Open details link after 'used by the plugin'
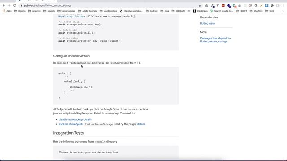This screenshot has width=287, height=161. pyautogui.click(x=141, y=124)
